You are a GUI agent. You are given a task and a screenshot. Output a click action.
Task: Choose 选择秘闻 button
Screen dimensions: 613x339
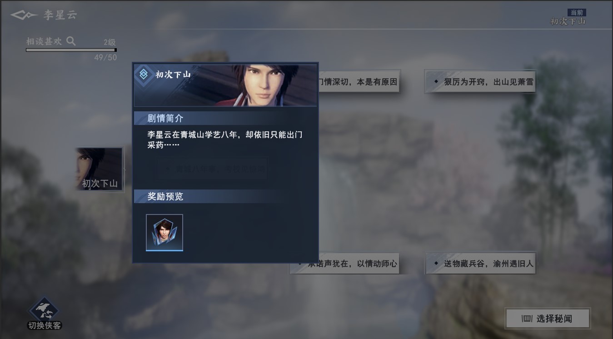coord(548,319)
